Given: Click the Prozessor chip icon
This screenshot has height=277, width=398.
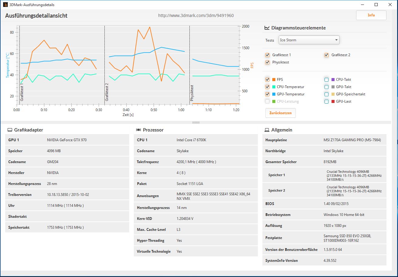Looking at the screenshot, I should click(138, 130).
